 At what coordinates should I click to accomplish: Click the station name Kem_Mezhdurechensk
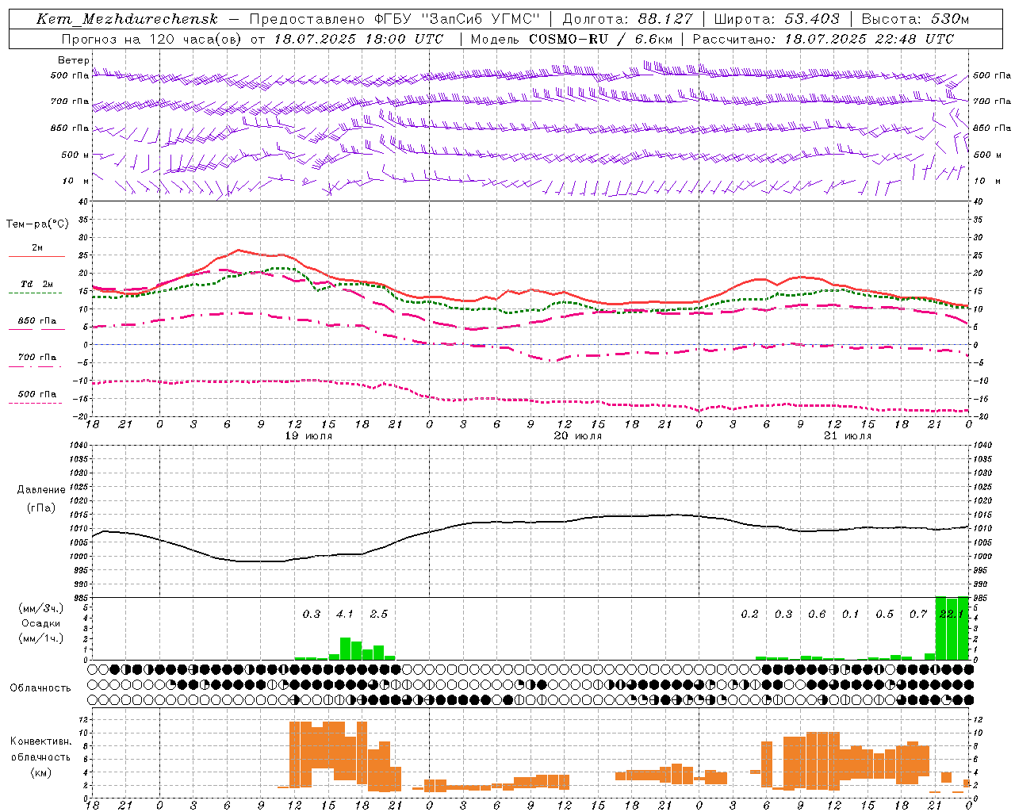127,20
